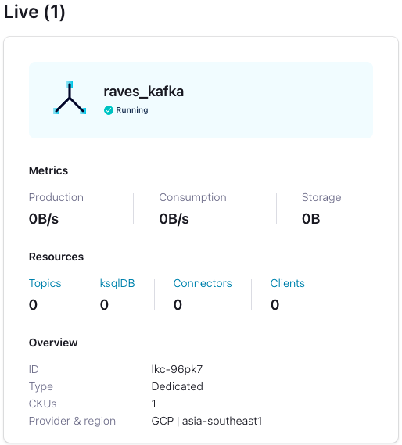
Task: Click the Storage 0B metric value
Action: point(310,219)
